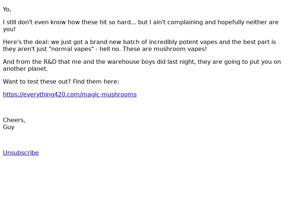Open the everything420.com magic-mushrooms link
The width and height of the screenshot is (293, 220).
tap(70, 95)
